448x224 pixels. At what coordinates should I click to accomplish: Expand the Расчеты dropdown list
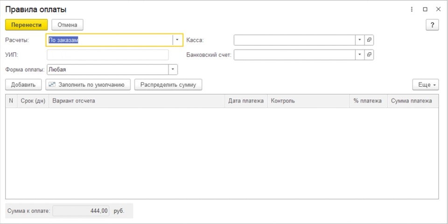tap(177, 40)
